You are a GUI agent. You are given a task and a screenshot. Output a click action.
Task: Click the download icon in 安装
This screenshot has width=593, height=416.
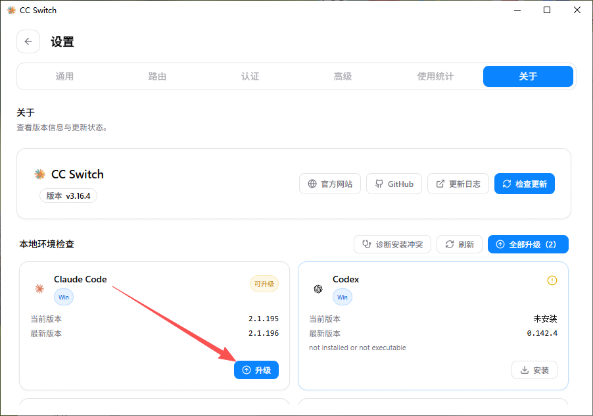coord(525,370)
